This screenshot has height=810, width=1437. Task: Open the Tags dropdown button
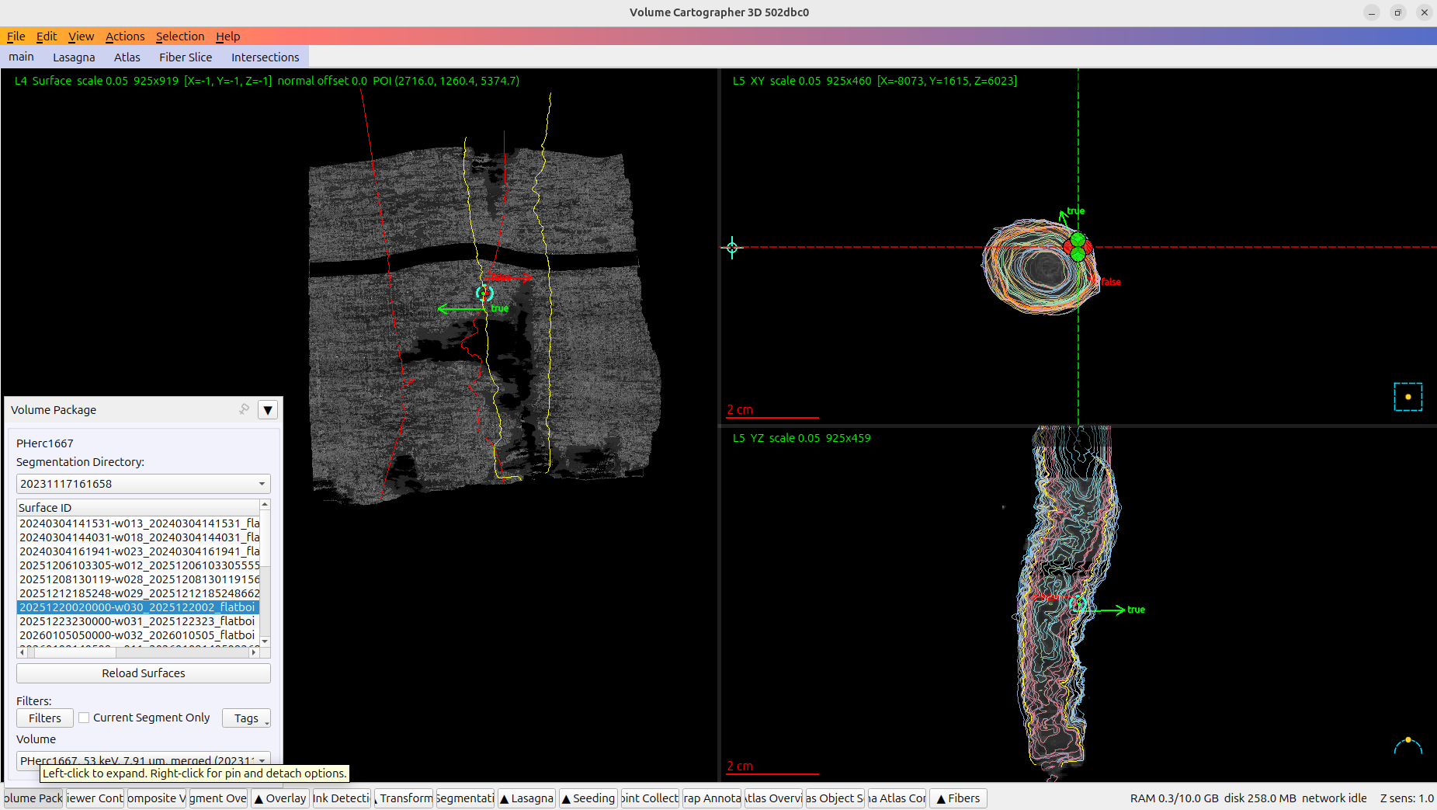point(247,718)
